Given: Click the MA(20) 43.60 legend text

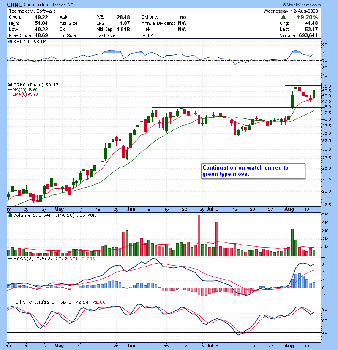Looking at the screenshot, I should coord(25,90).
